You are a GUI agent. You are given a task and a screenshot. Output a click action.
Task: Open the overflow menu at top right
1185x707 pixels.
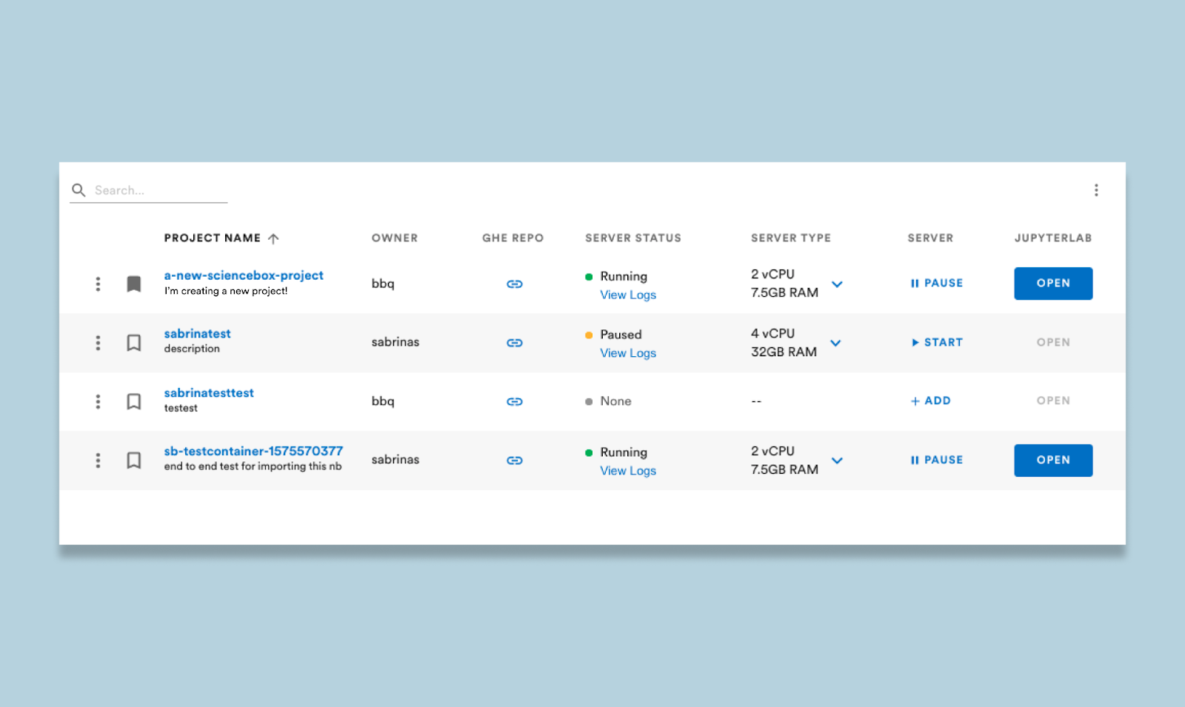[1097, 190]
